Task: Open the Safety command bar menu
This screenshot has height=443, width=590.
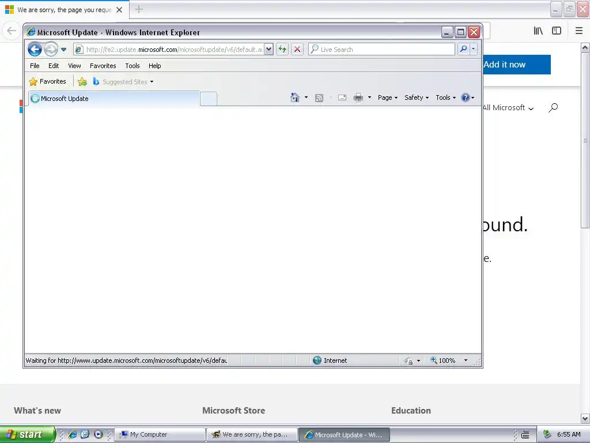Action: click(417, 97)
